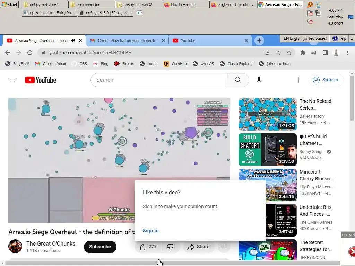Open Minecraft Cherry Blossom thumbnail

pos(267,185)
